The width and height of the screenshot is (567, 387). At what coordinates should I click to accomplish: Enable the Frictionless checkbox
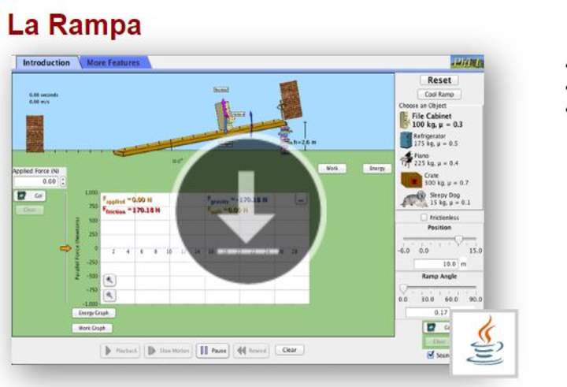pos(424,217)
